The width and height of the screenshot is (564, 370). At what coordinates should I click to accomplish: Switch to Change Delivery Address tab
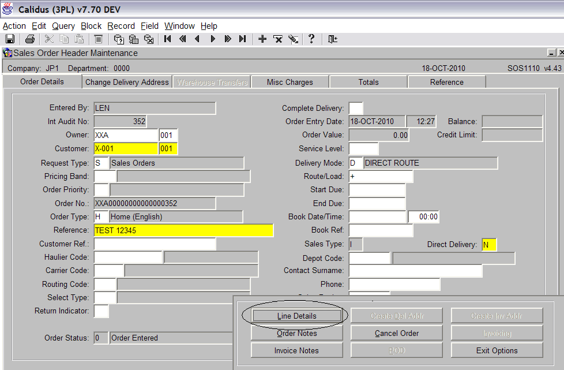[127, 82]
